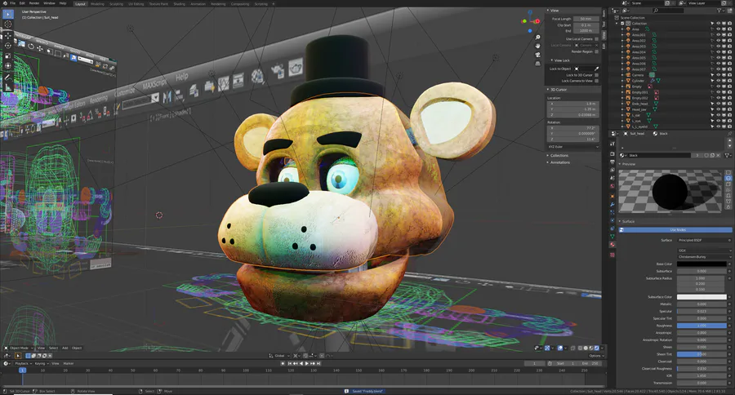Toggle visibility eye for Area.003 light

[718, 47]
